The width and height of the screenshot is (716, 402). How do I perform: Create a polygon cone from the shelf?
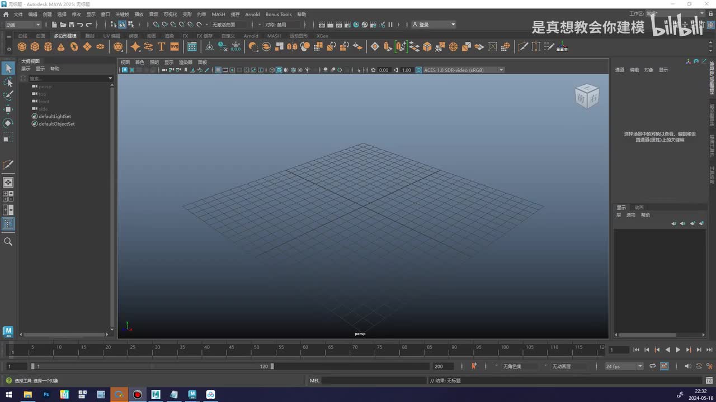pos(61,47)
